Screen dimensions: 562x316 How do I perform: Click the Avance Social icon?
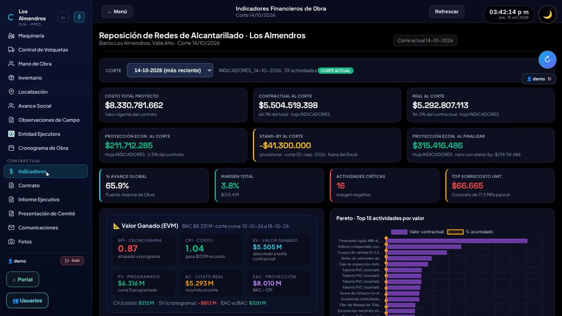11,106
